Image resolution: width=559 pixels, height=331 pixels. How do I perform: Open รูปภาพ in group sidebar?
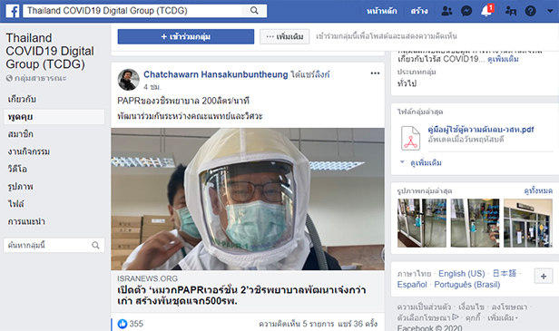pos(20,186)
